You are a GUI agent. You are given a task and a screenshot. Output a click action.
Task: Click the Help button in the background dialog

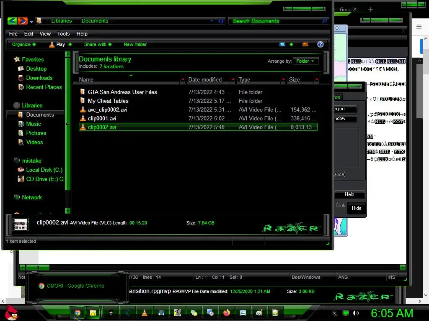tap(349, 194)
